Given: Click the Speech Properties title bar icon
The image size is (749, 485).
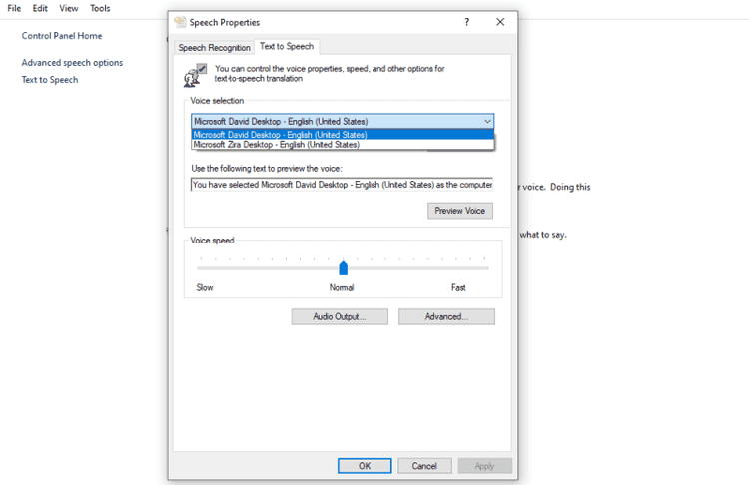Looking at the screenshot, I should [x=180, y=22].
